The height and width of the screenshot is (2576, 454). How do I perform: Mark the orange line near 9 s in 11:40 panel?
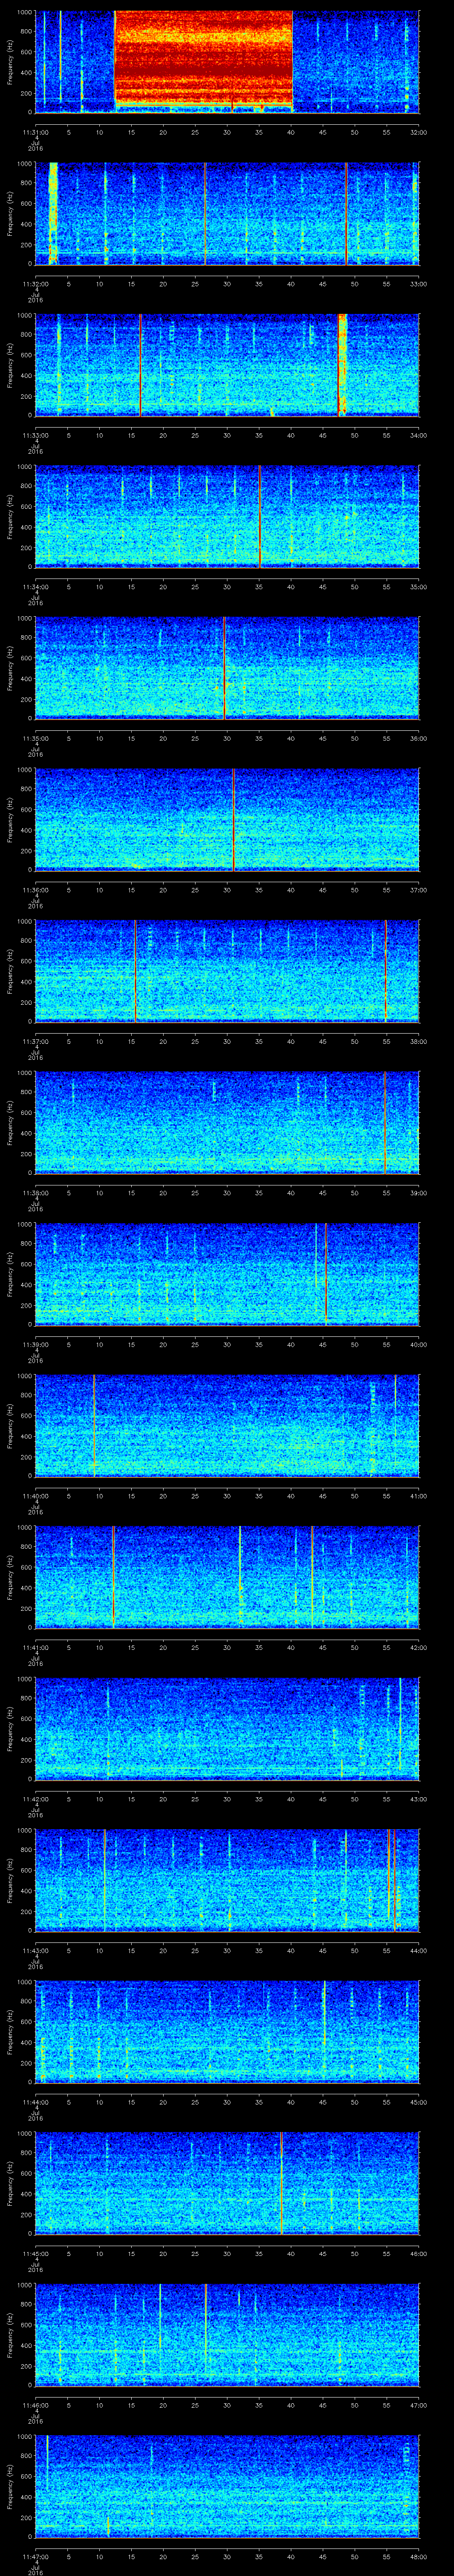click(x=94, y=1427)
